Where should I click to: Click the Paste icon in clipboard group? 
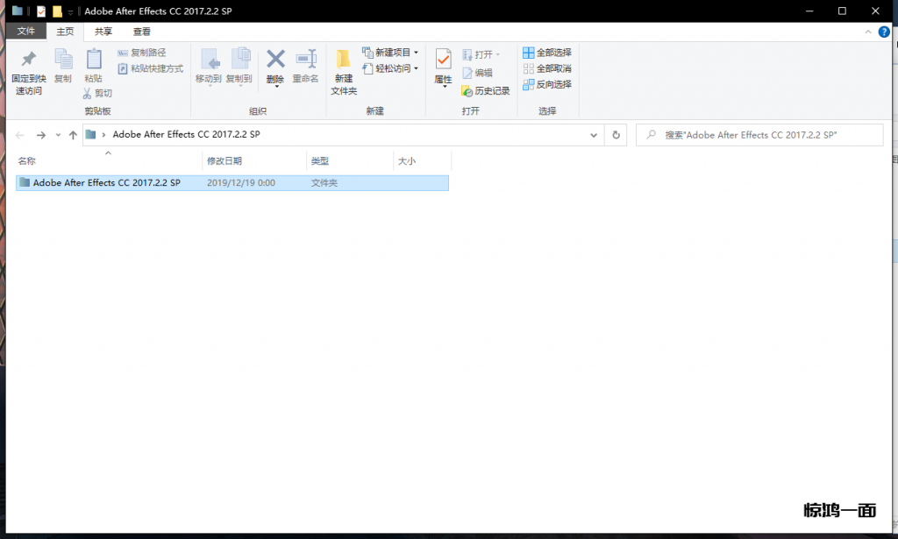(93, 60)
